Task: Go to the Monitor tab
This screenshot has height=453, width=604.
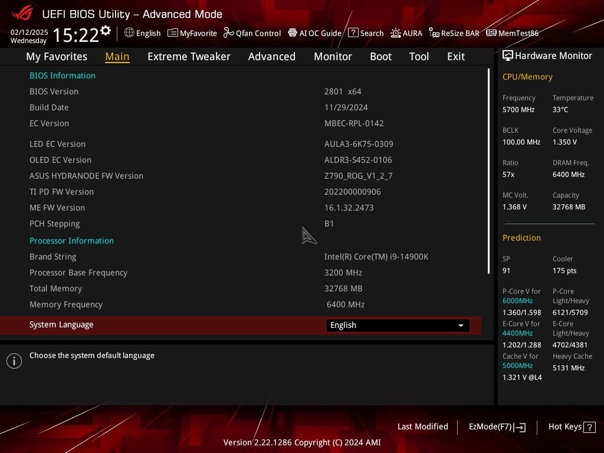Action: click(x=333, y=57)
